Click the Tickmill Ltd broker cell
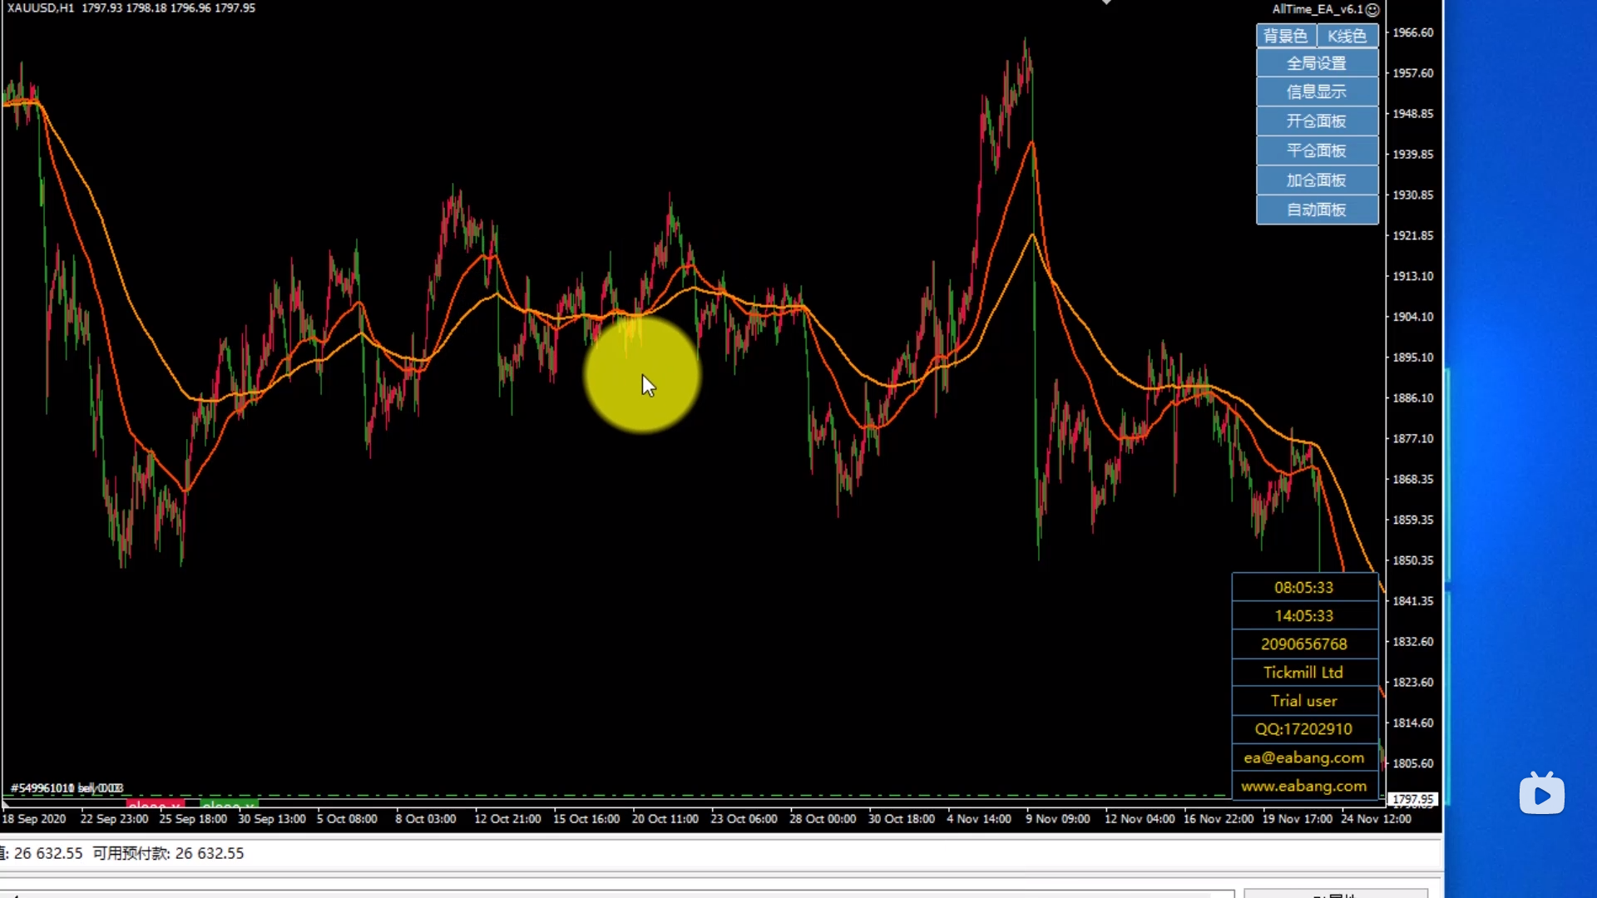 (x=1303, y=673)
